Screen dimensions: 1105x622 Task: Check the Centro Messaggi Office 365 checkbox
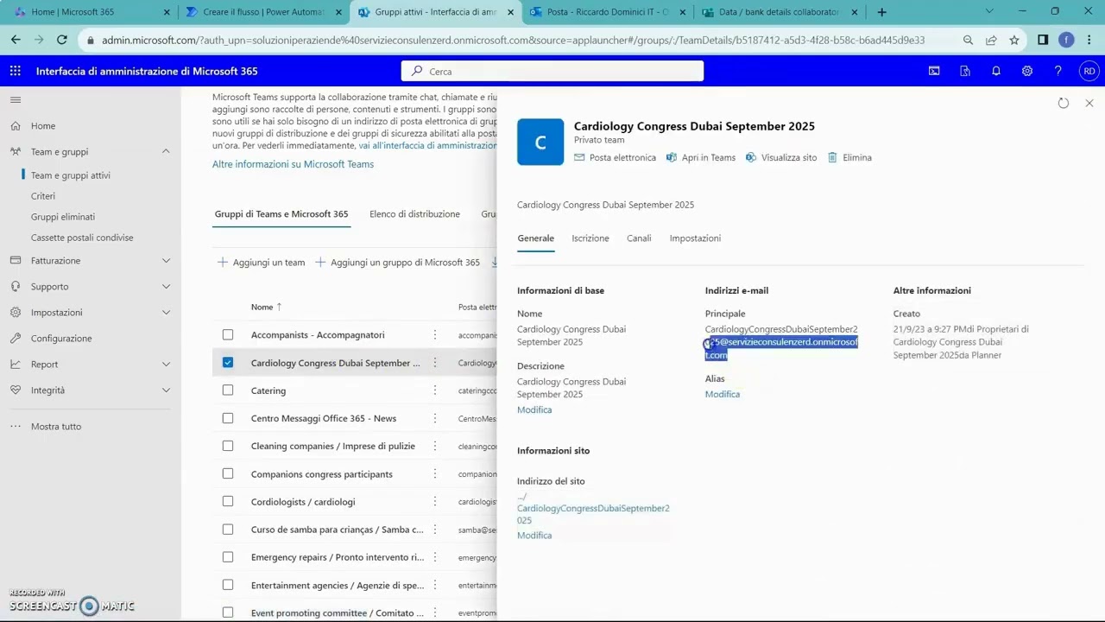tap(228, 418)
